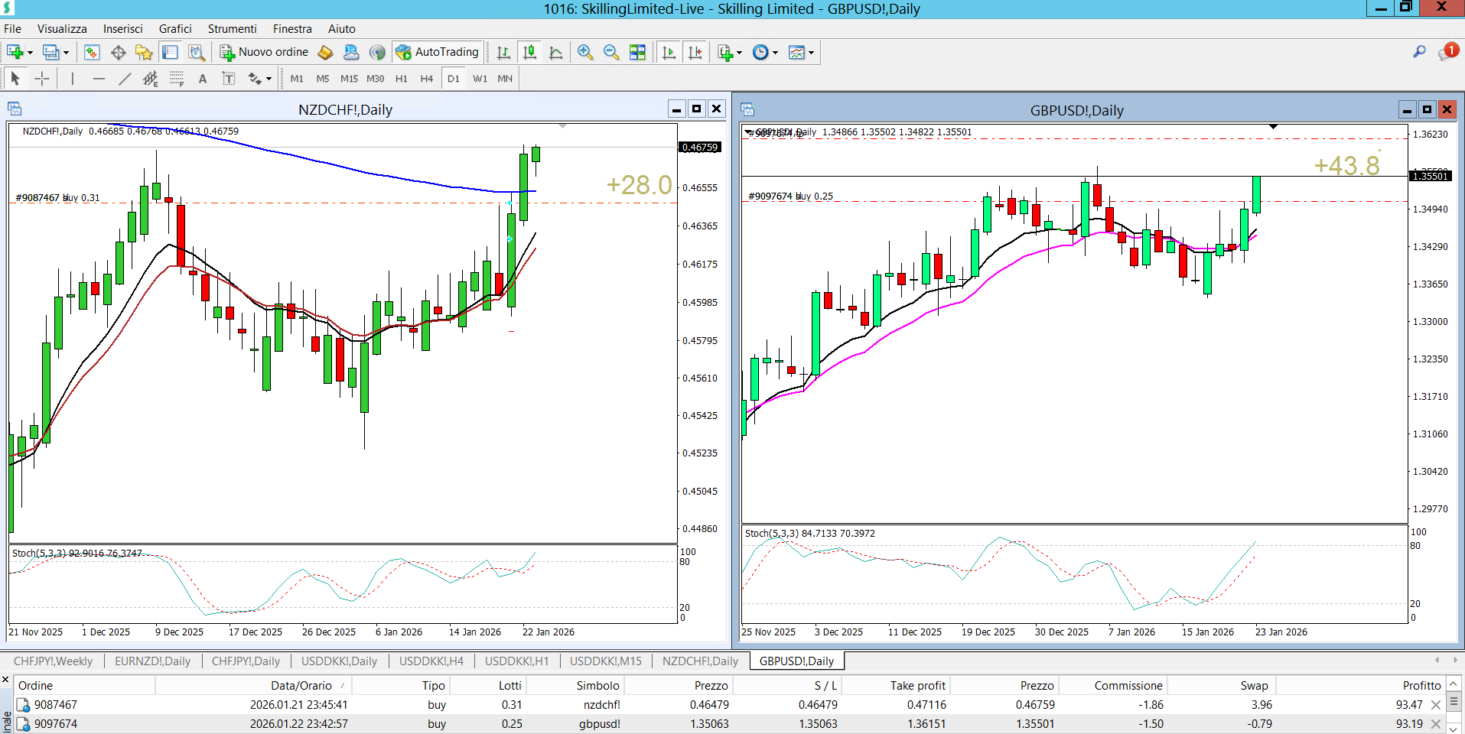Click the zoom out magnifier icon
Screen dimensions: 1465x734
pyautogui.click(x=610, y=52)
